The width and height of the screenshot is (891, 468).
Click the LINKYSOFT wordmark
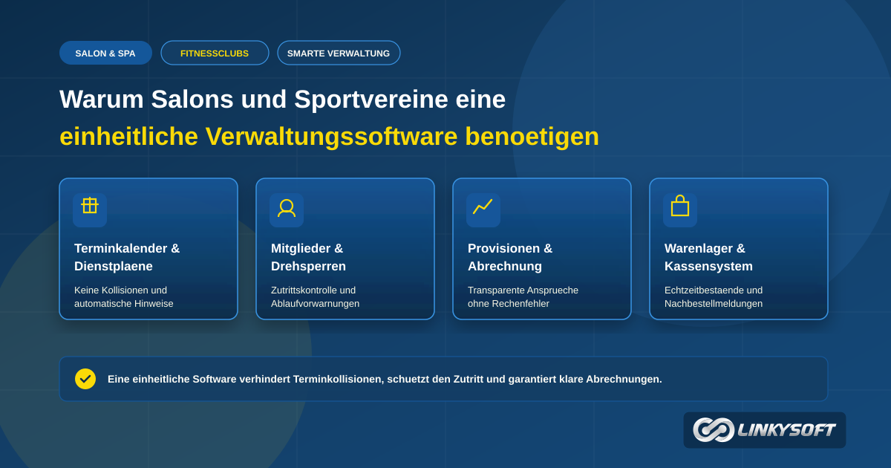pyautogui.click(x=786, y=430)
